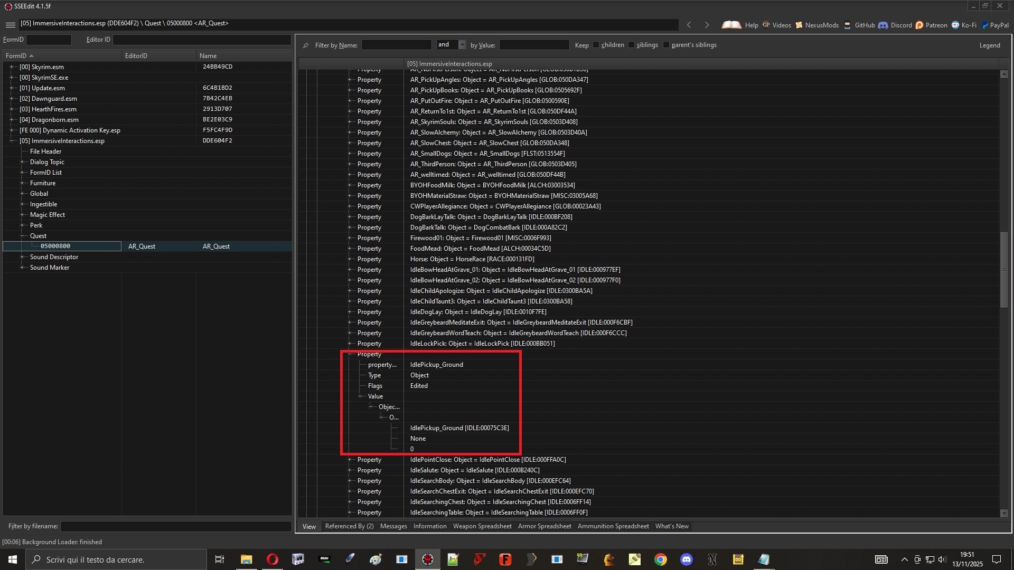Open File Explorer from the taskbar
This screenshot has height=570, width=1014.
point(246,559)
